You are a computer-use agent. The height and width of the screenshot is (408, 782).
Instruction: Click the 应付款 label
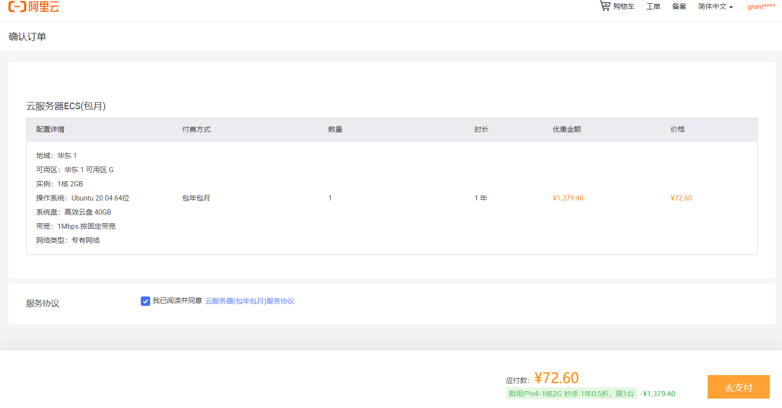518,380
